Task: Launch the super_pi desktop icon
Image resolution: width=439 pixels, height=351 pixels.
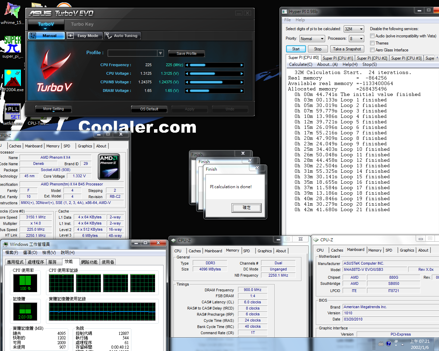Action: click(x=13, y=47)
